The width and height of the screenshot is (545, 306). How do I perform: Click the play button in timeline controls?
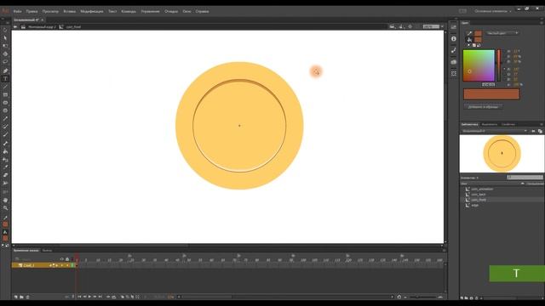[x=89, y=297]
